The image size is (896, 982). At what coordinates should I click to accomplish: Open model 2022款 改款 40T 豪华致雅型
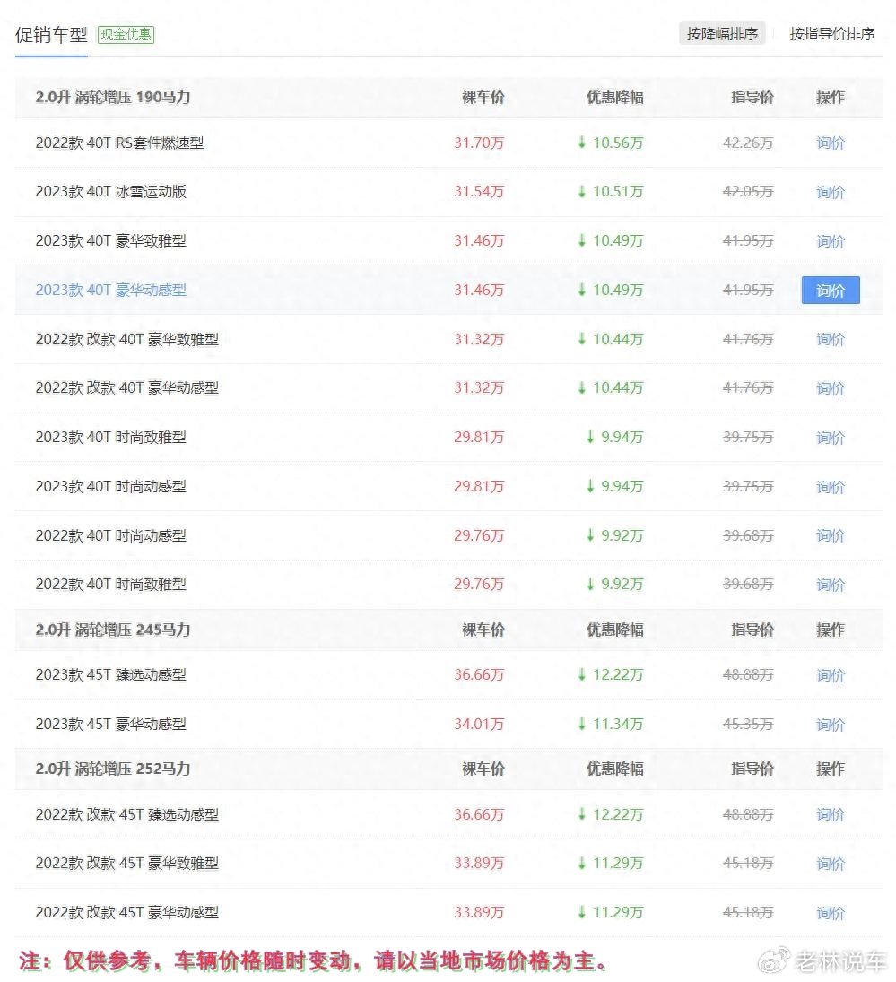pos(127,340)
